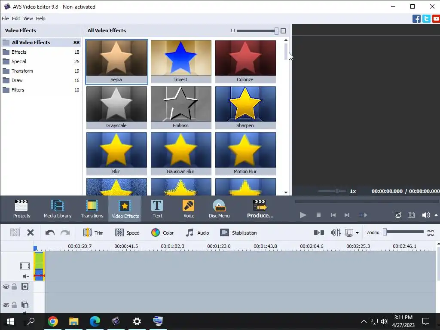
Task: Stop the preview playback
Action: tap(318, 215)
